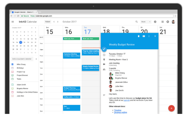Open the Week view dropdown
This screenshot has width=186, height=116.
coord(146,22)
